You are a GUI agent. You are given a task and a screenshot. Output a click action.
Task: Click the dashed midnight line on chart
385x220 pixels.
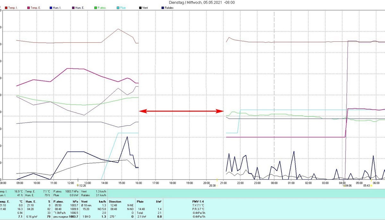(x=274, y=80)
